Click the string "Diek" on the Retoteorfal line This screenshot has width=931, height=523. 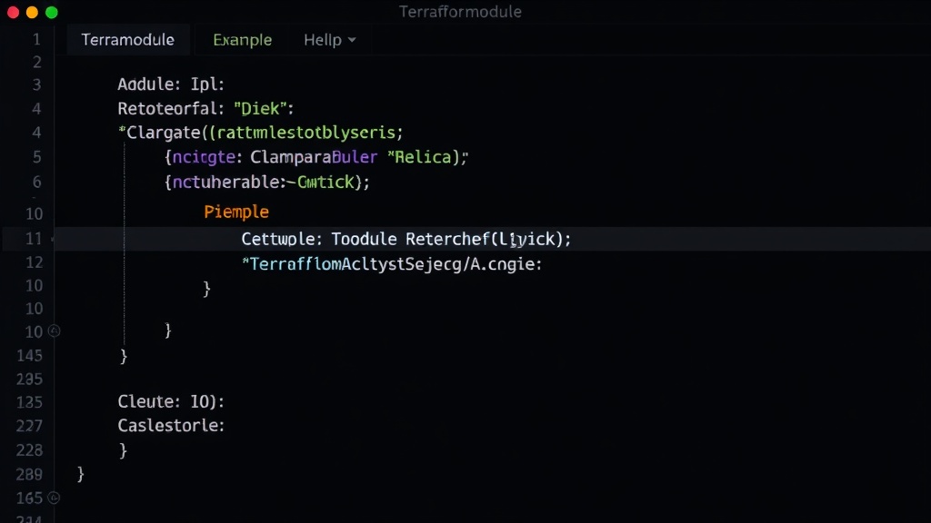(x=260, y=109)
